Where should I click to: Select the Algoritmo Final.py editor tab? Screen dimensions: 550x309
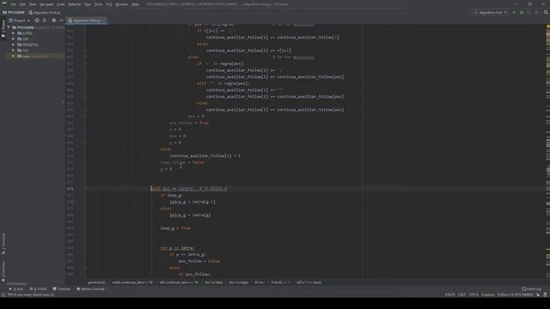pyautogui.click(x=86, y=21)
